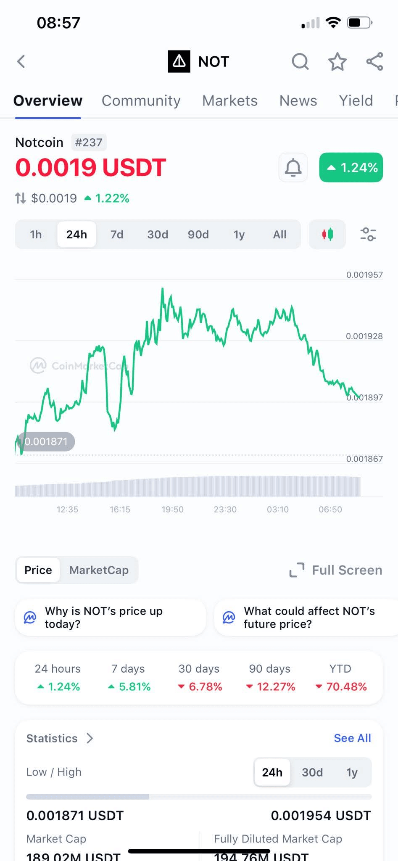Set a price alert with bell icon
398x861 pixels.
point(293,167)
